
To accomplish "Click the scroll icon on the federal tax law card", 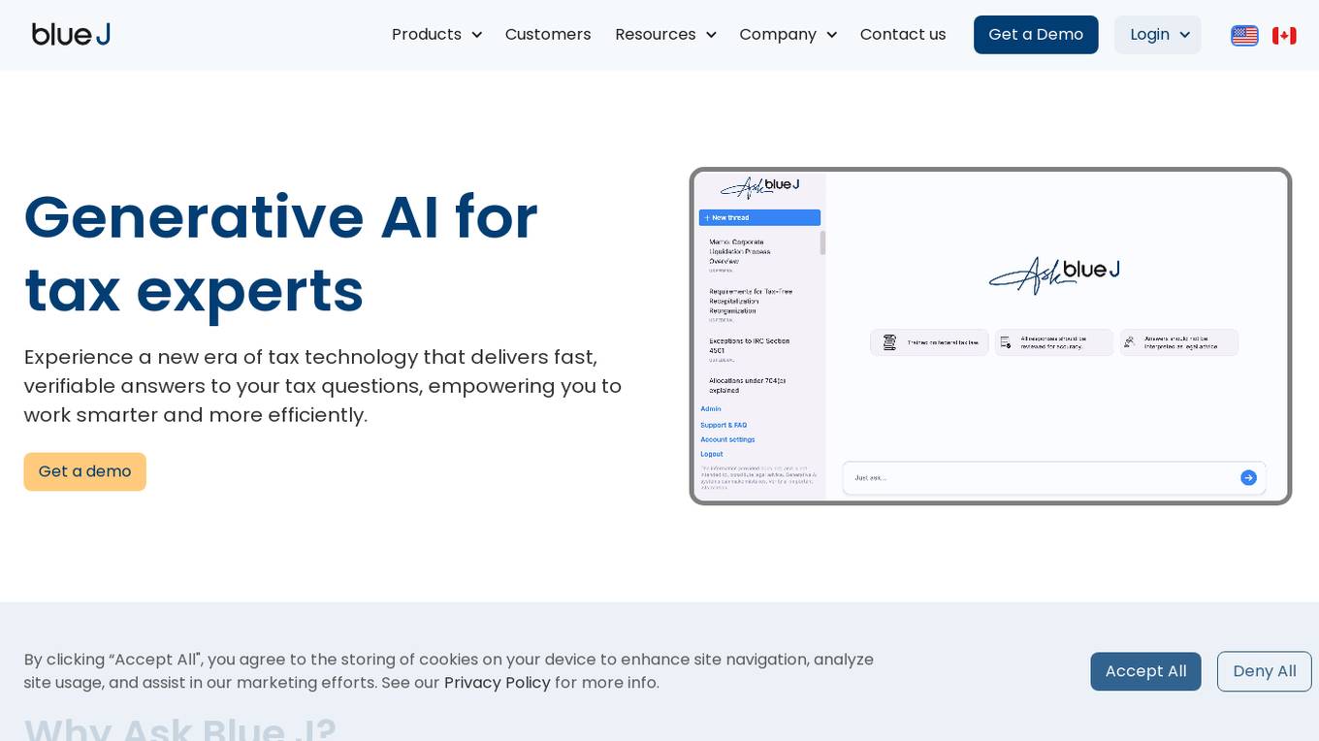I will [889, 342].
